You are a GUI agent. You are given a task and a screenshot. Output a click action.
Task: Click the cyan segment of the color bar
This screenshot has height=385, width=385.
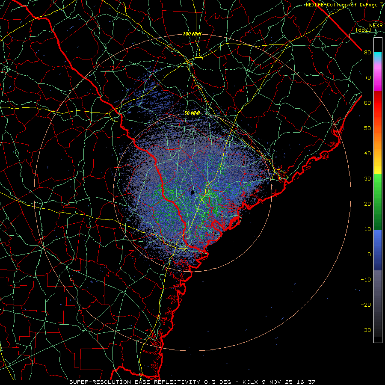(x=378, y=56)
